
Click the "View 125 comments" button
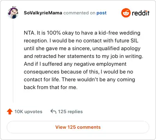(x=78, y=127)
